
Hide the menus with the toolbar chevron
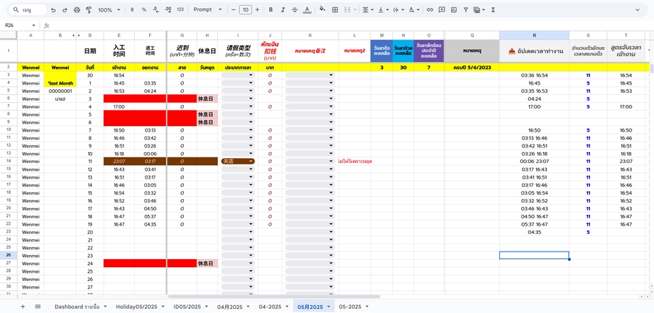[x=638, y=10]
